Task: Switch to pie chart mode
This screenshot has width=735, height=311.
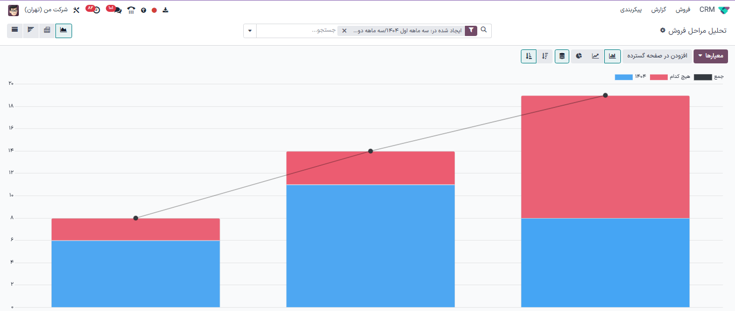Action: point(579,56)
